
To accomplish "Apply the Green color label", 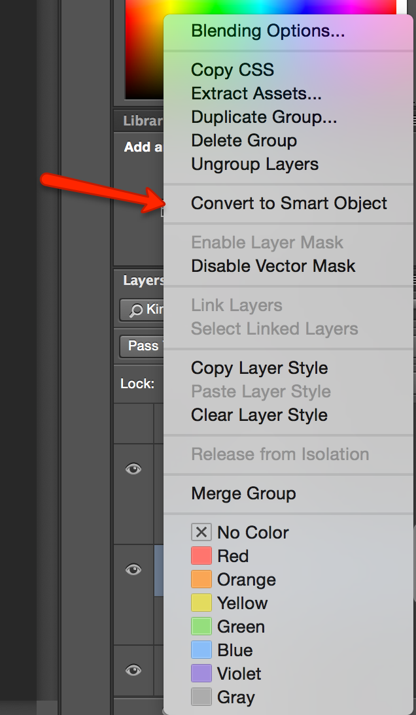I will click(x=243, y=626).
